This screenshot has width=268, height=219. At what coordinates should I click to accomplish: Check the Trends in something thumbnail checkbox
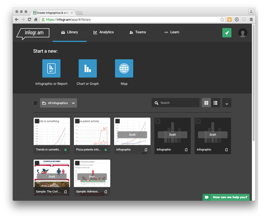click(x=37, y=121)
